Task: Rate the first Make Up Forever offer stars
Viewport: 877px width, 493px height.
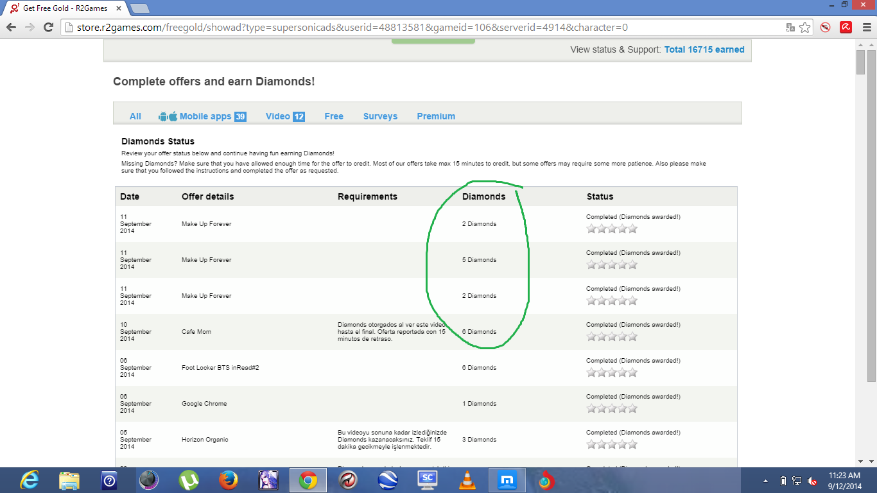Action: tap(612, 229)
